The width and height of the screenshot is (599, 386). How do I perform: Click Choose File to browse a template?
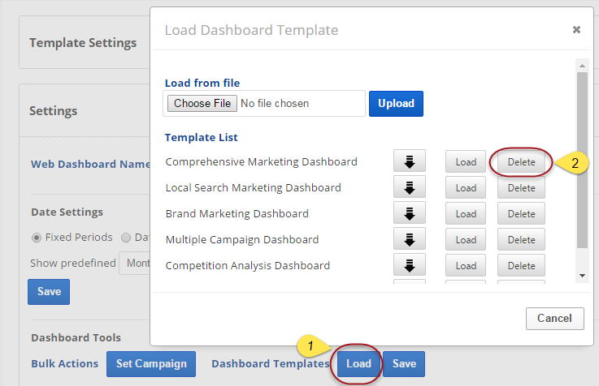202,103
